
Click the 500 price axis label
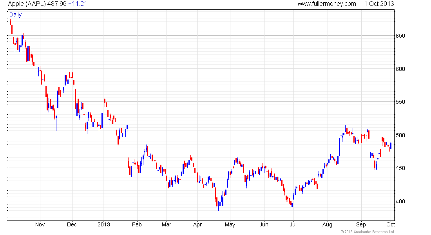point(400,135)
